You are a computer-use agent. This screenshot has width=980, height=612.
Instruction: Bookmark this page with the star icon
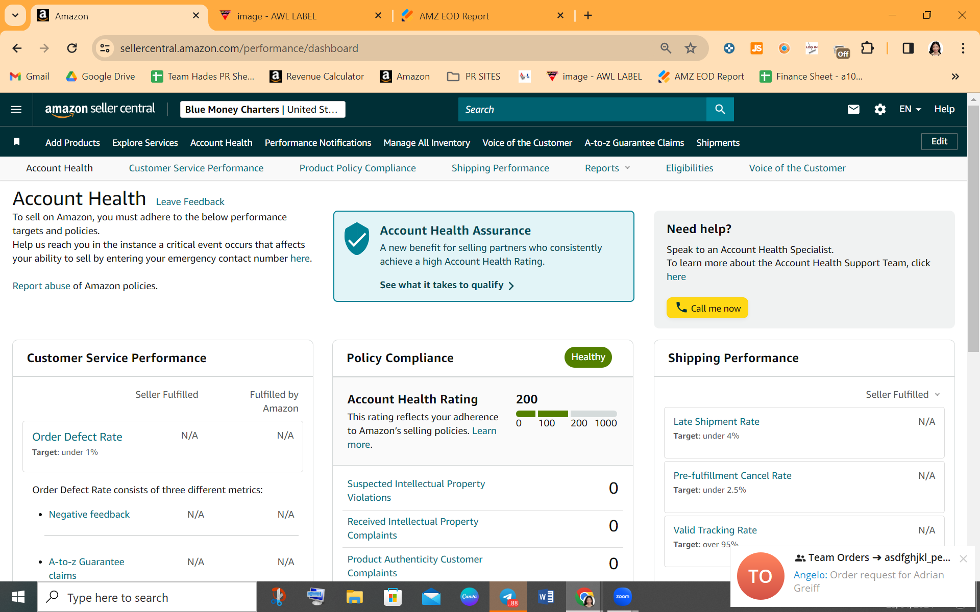point(691,48)
